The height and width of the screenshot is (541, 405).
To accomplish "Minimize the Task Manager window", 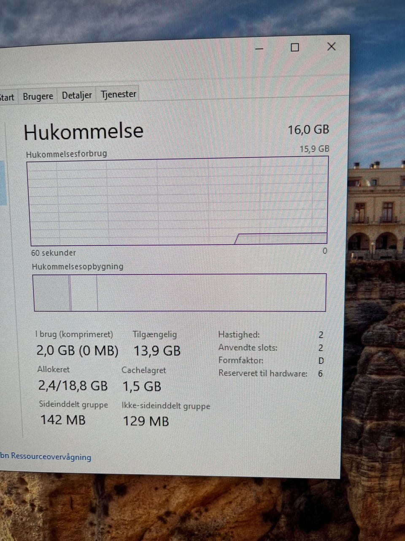I will coord(259,49).
